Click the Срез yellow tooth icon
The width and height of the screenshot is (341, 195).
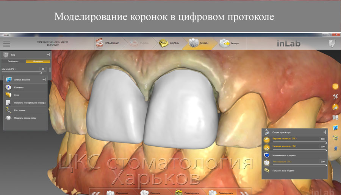click(x=8, y=95)
